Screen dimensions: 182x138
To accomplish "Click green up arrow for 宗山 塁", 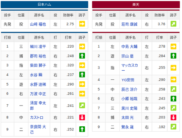I will (173, 56).
